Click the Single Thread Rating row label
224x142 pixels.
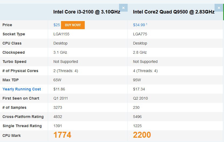22,126
